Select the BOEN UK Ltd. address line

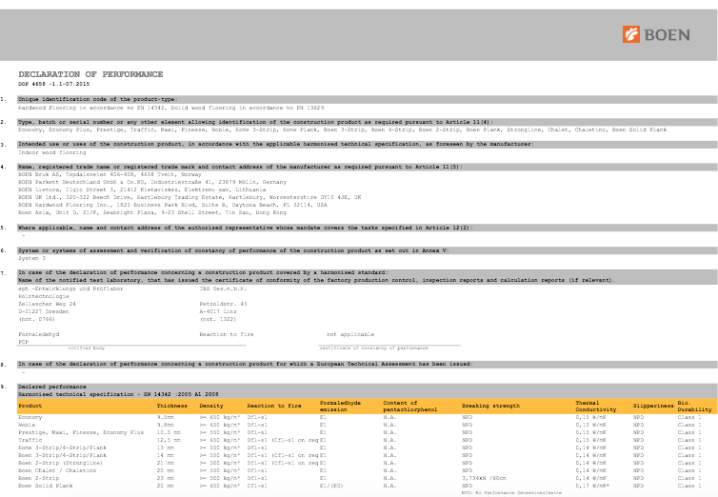click(189, 197)
